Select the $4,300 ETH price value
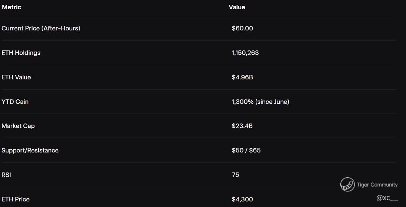 (x=242, y=199)
